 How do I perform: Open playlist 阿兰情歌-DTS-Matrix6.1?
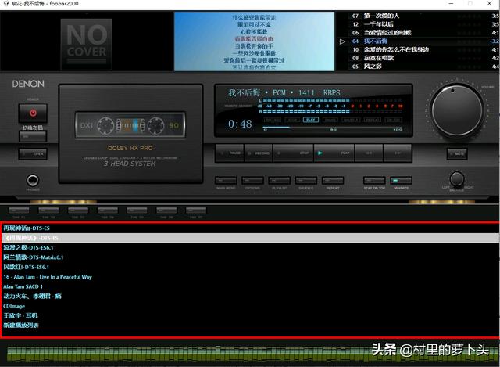(250, 257)
